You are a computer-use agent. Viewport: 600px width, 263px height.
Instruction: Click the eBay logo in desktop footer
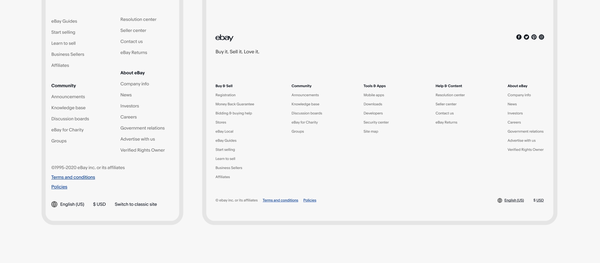click(224, 38)
